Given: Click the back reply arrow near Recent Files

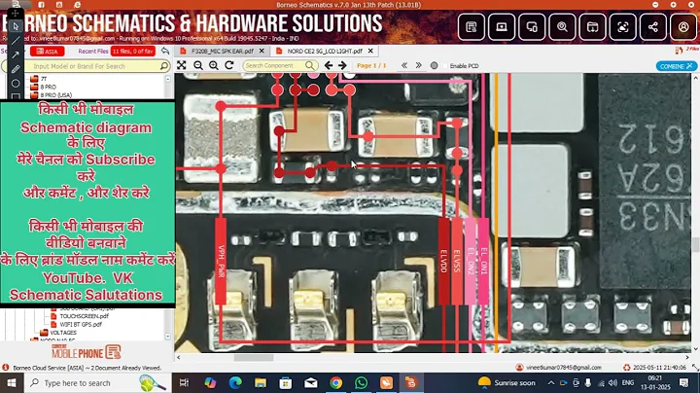Looking at the screenshot, I should [x=165, y=51].
